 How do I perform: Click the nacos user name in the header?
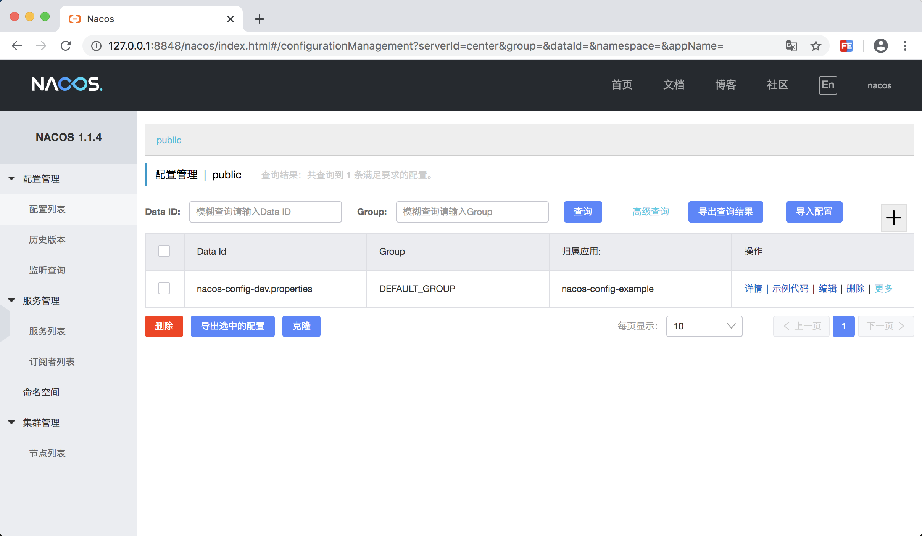879,85
